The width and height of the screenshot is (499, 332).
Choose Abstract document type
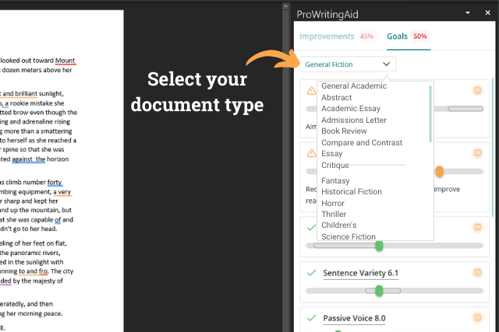point(336,97)
